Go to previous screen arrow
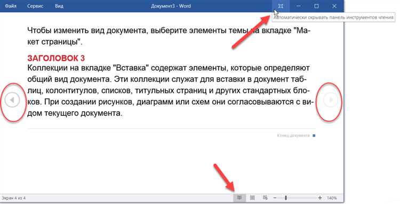Screen dimensions: 400x204 12,100
